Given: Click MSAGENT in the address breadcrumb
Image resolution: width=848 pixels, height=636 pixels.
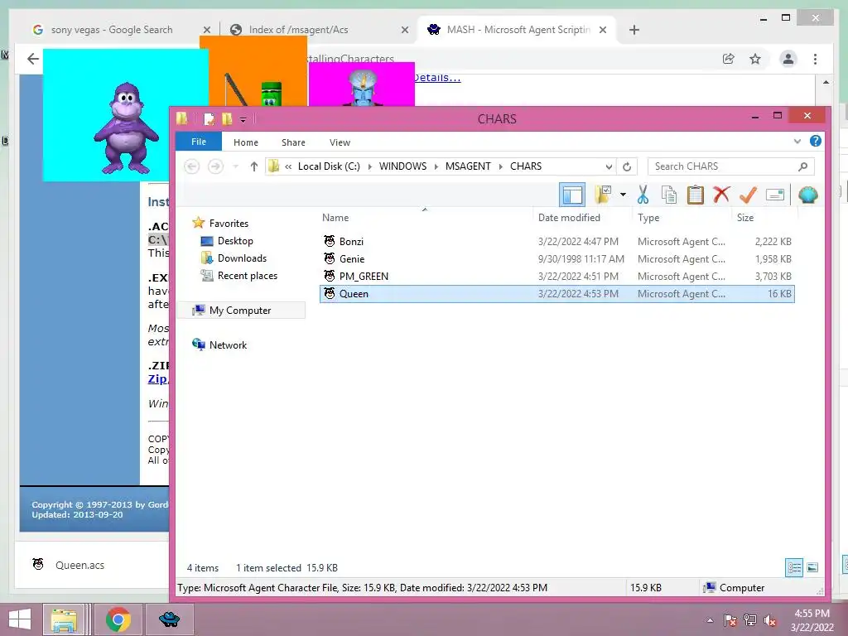Looking at the screenshot, I should click(468, 166).
